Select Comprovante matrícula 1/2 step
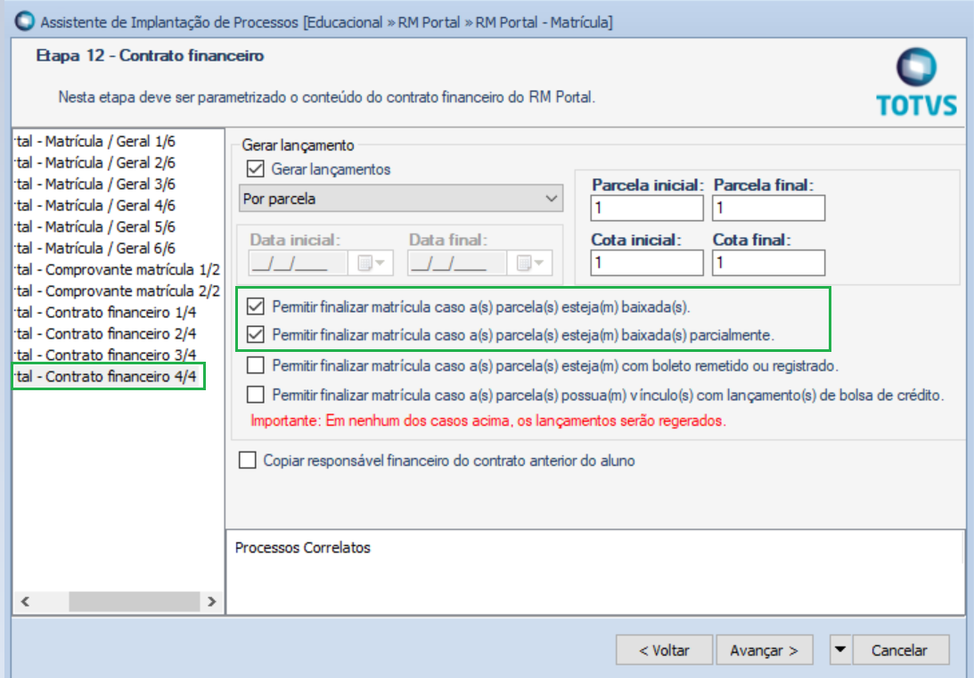This screenshot has height=678, width=974. [x=118, y=269]
